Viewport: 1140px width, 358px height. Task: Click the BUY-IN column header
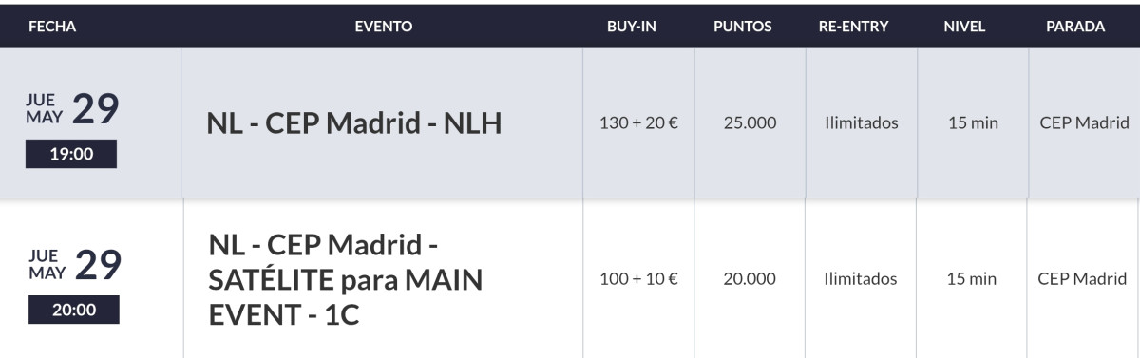(x=632, y=27)
